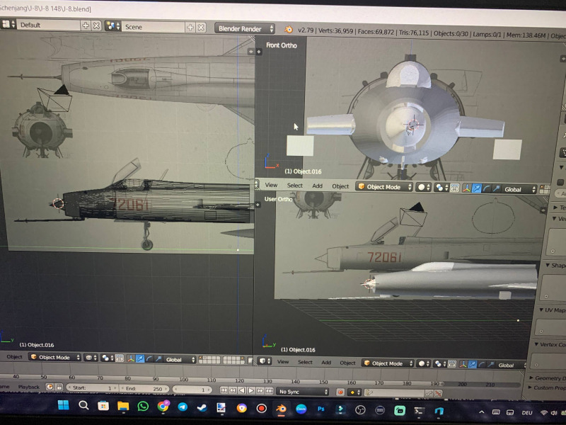Click the add new scene plus button
Viewport: 566px width, 425px height.
click(190, 27)
